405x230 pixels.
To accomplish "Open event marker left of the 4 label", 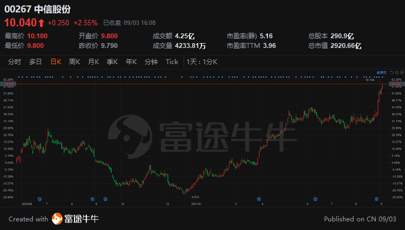I will pyautogui.click(x=259, y=199).
